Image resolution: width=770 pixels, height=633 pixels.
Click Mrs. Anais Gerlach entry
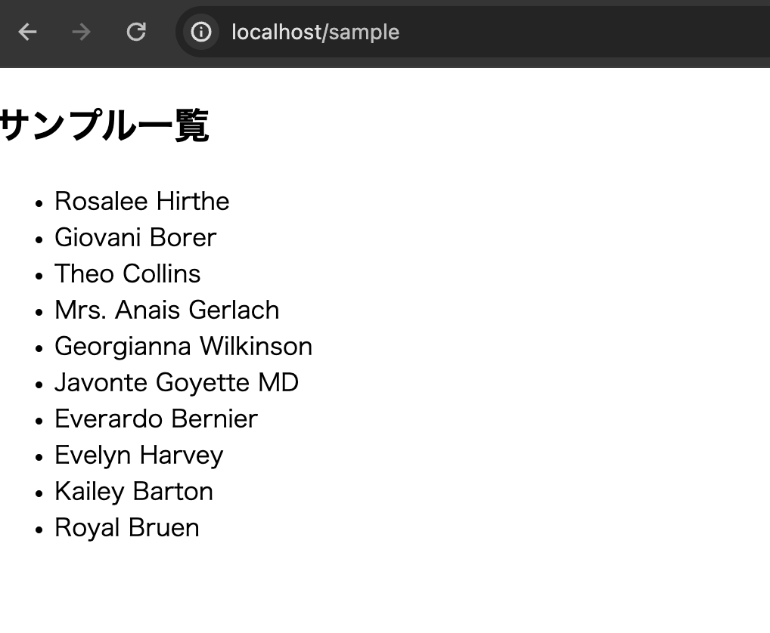[x=166, y=310]
